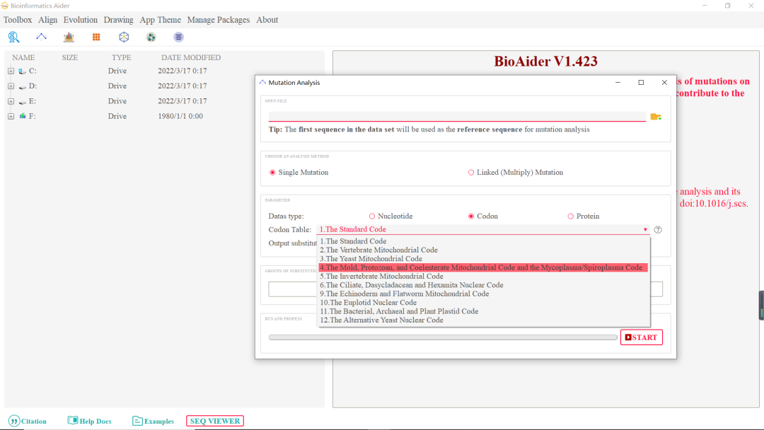Open the Align menu
Screen dimensions: 764x430
coord(48,20)
